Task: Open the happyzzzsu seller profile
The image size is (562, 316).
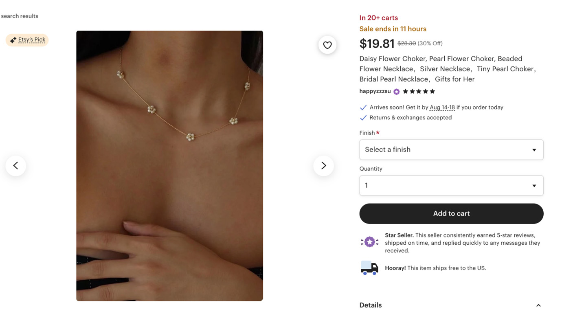Action: pyautogui.click(x=375, y=91)
